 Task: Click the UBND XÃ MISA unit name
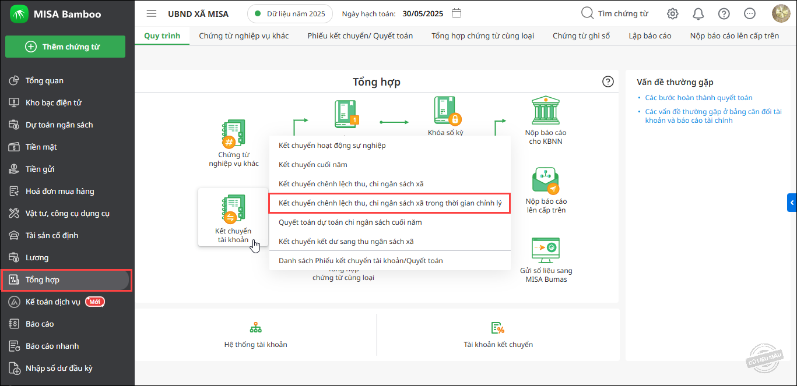point(198,13)
